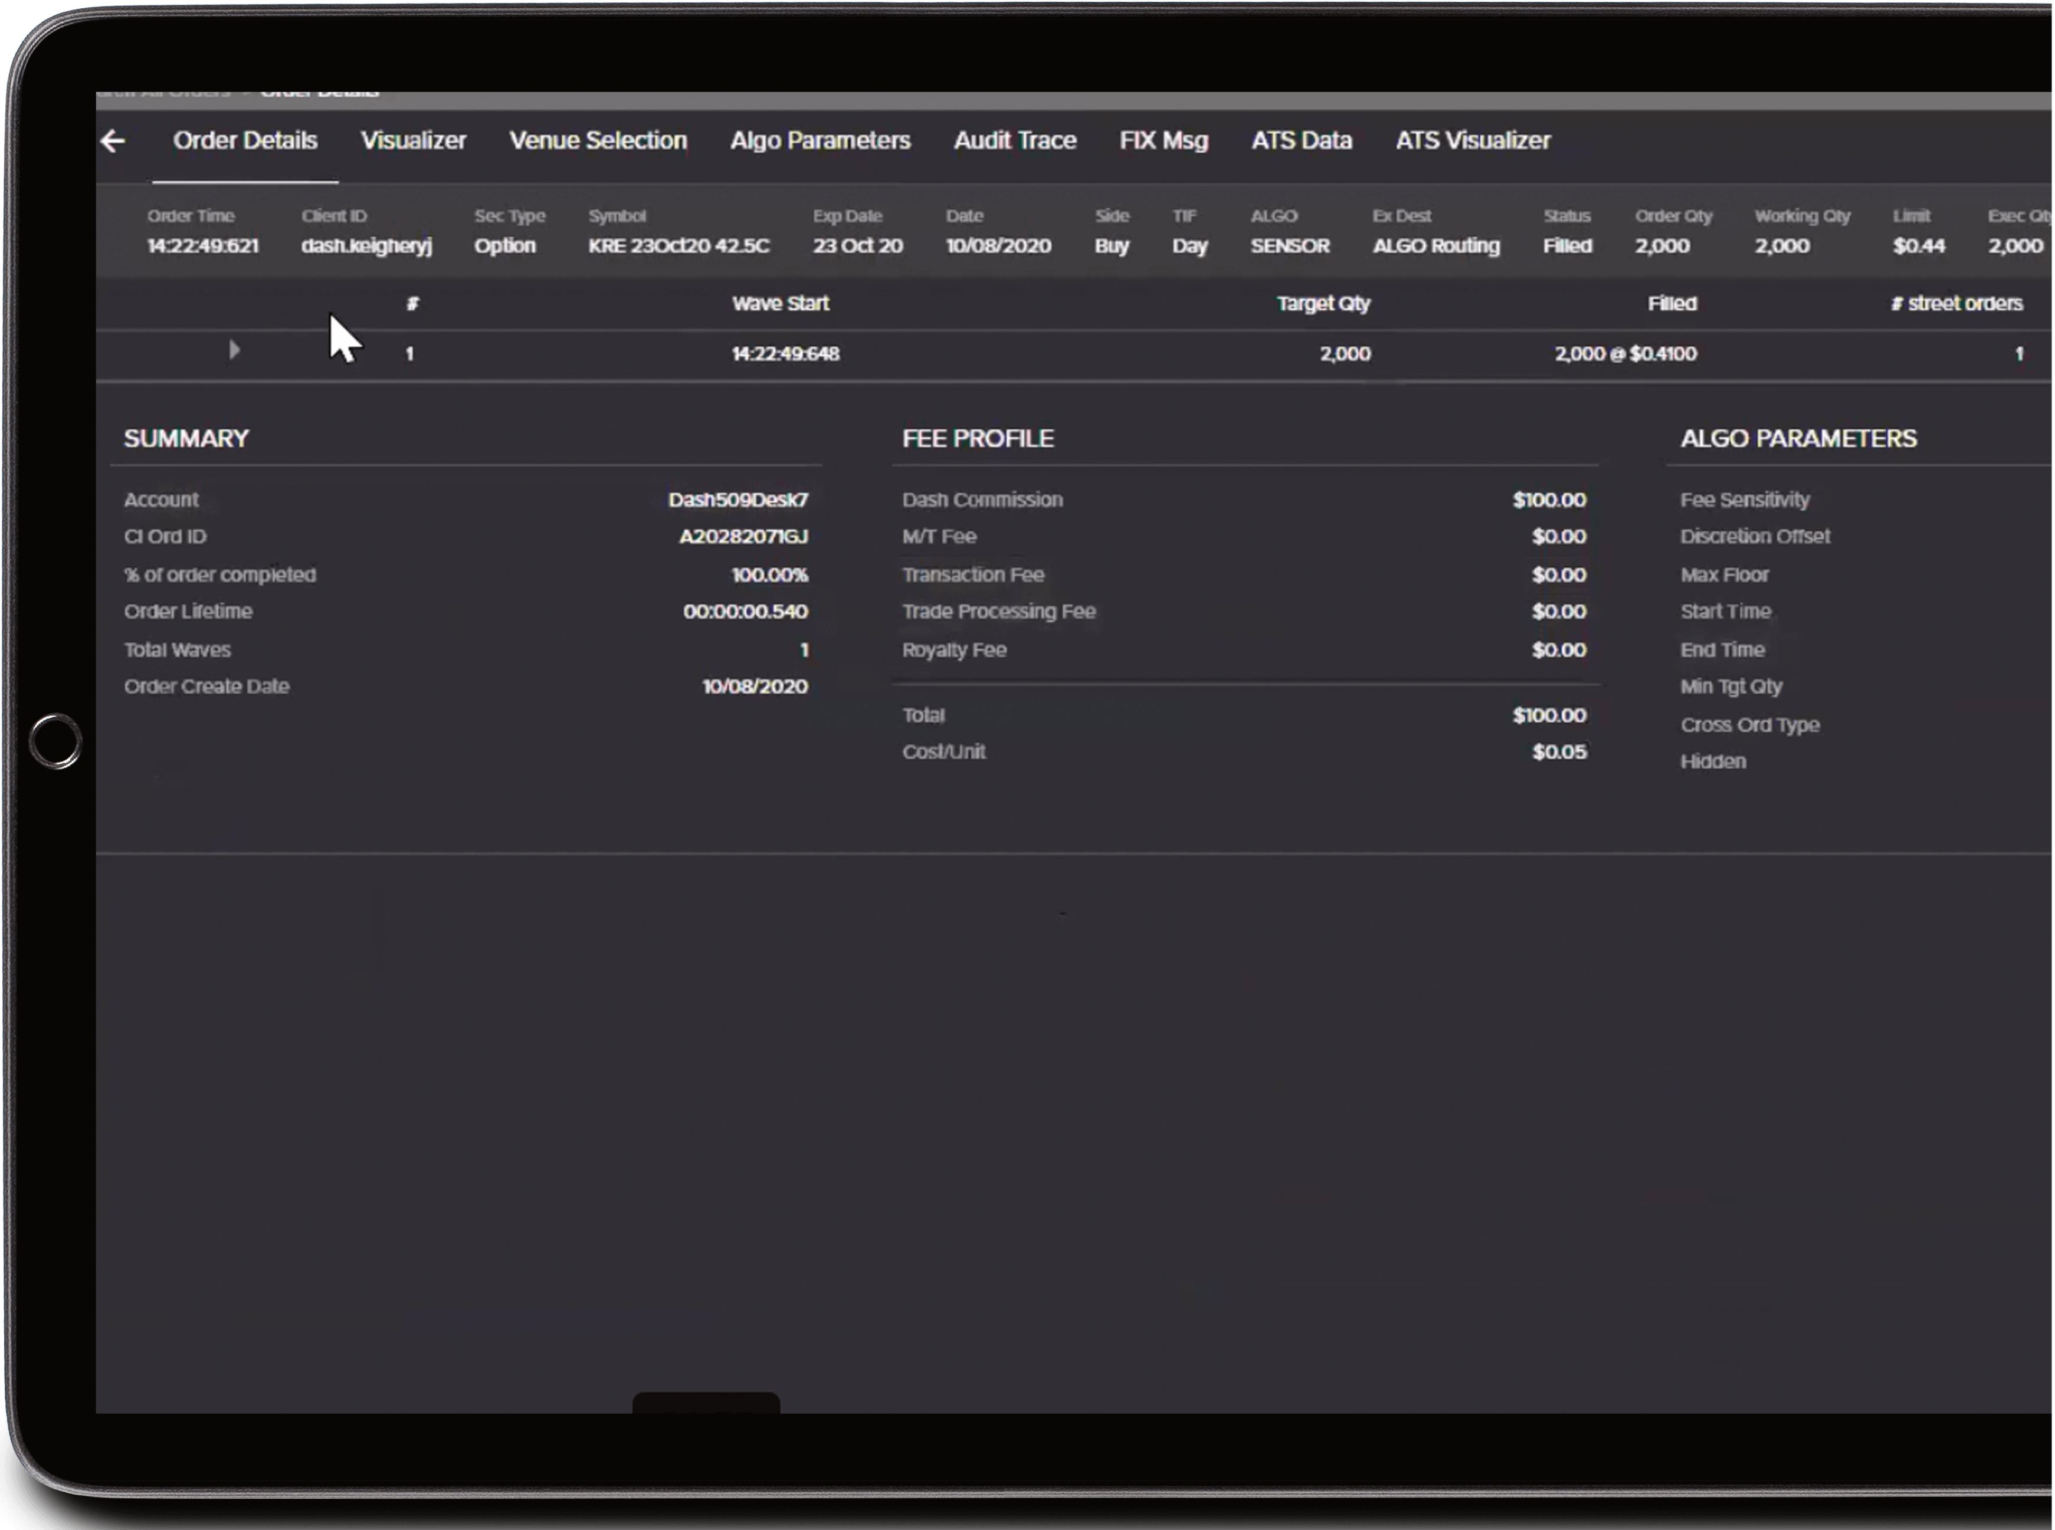This screenshot has width=2055, height=1530.
Task: Go to ATS Data tab
Action: click(x=1301, y=141)
